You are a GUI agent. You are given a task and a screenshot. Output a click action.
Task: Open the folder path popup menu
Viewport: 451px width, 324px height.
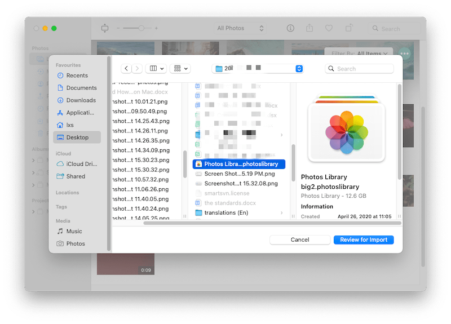(x=258, y=68)
